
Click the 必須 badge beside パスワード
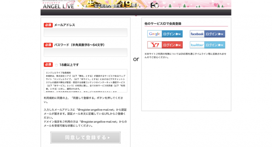pyautogui.click(x=48, y=45)
